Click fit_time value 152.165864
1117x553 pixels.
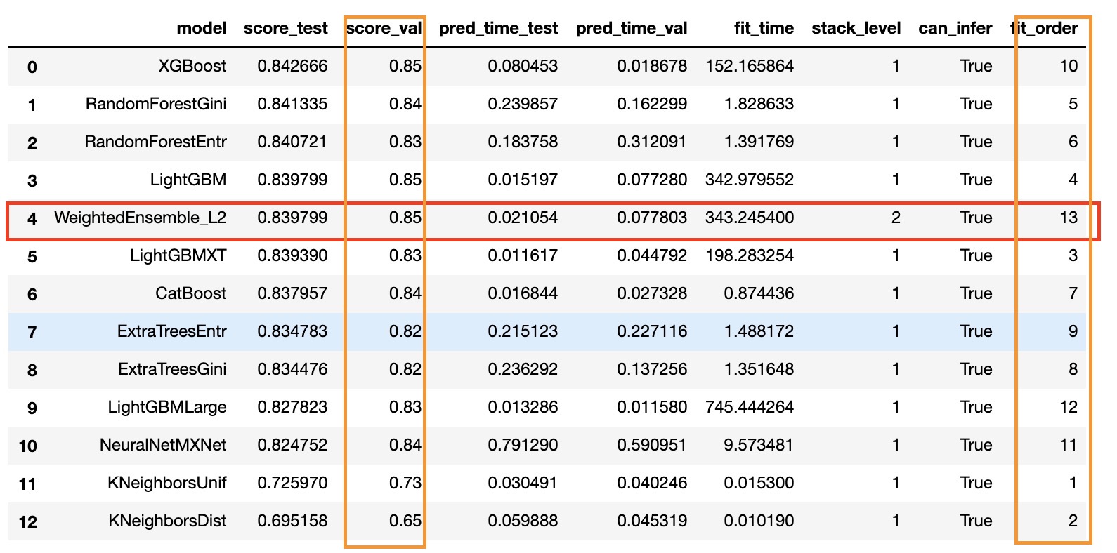click(750, 66)
